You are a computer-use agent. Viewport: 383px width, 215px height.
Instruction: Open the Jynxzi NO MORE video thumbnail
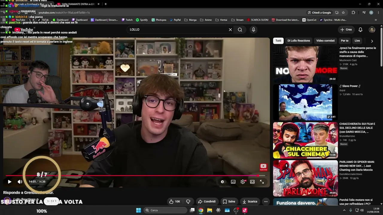[305, 64]
